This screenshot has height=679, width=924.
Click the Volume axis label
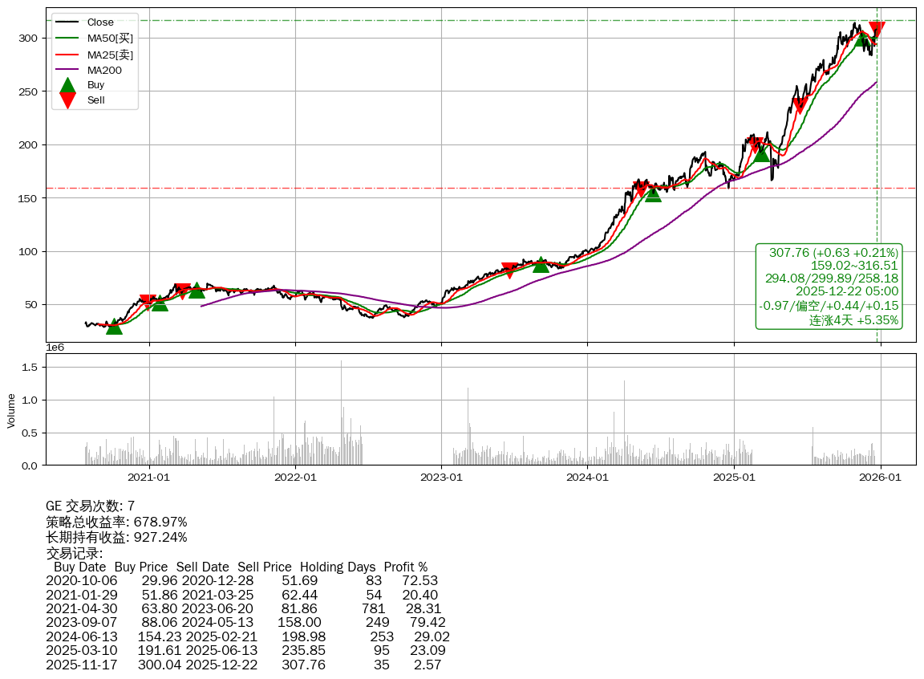(x=11, y=409)
